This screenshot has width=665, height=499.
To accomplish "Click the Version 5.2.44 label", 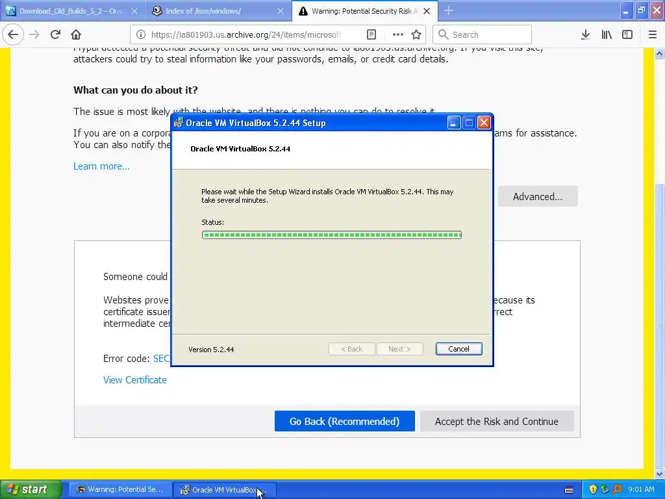I will 211,350.
